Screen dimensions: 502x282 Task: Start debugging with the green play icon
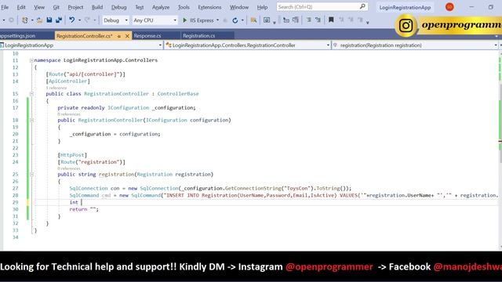tap(184, 20)
